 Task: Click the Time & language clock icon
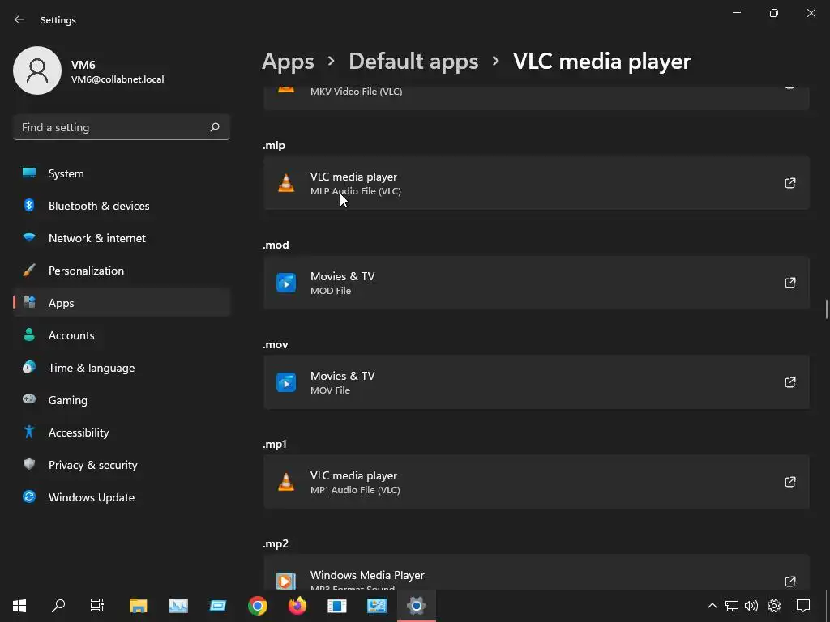point(29,367)
